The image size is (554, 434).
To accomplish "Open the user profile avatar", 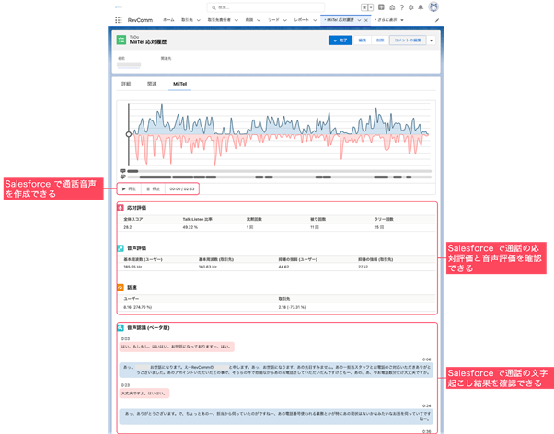I will [433, 6].
